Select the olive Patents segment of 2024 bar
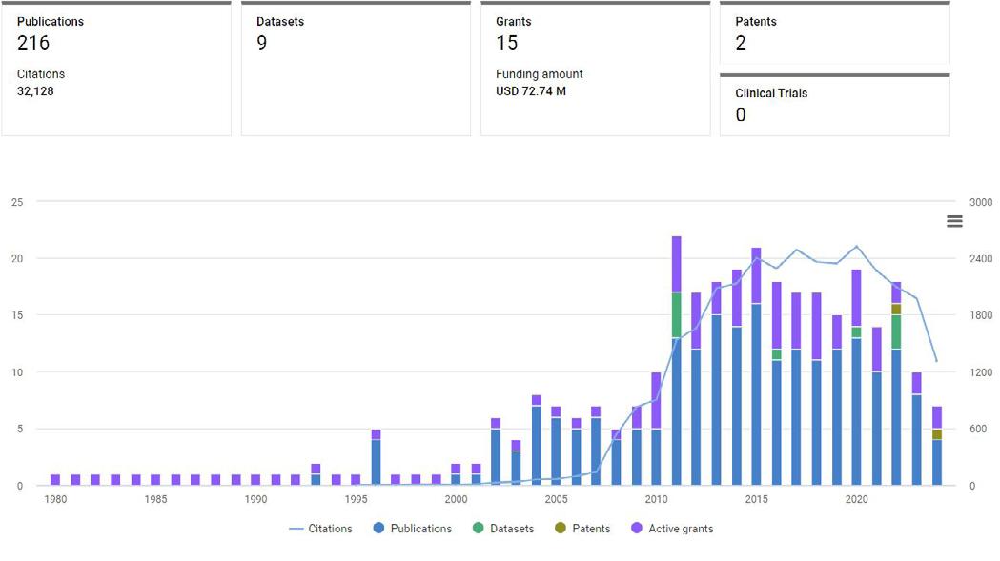1000x561 pixels. point(937,434)
